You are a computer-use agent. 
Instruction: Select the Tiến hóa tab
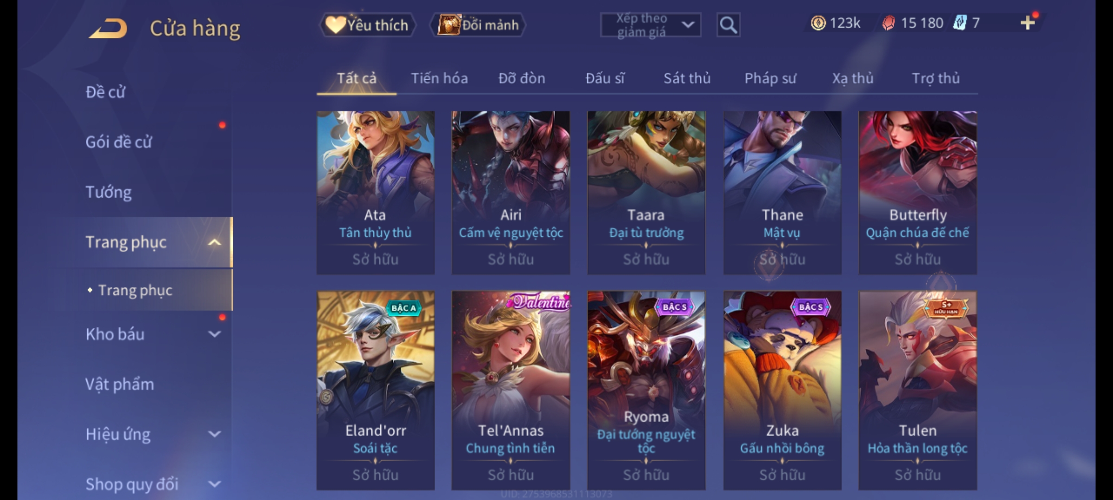click(x=439, y=78)
